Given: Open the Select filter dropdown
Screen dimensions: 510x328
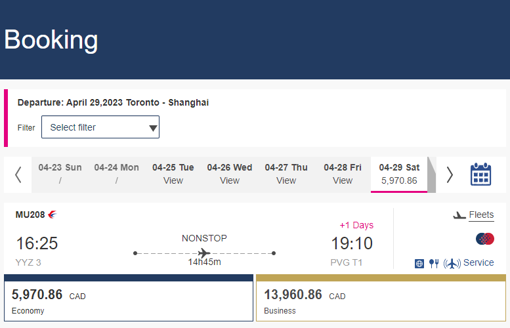Looking at the screenshot, I should click(100, 127).
